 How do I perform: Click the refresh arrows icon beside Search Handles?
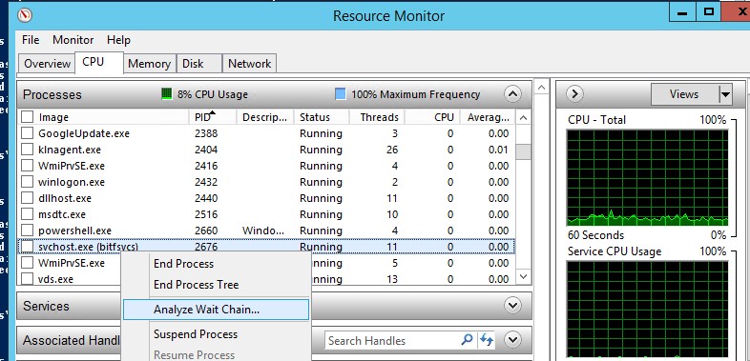[487, 339]
